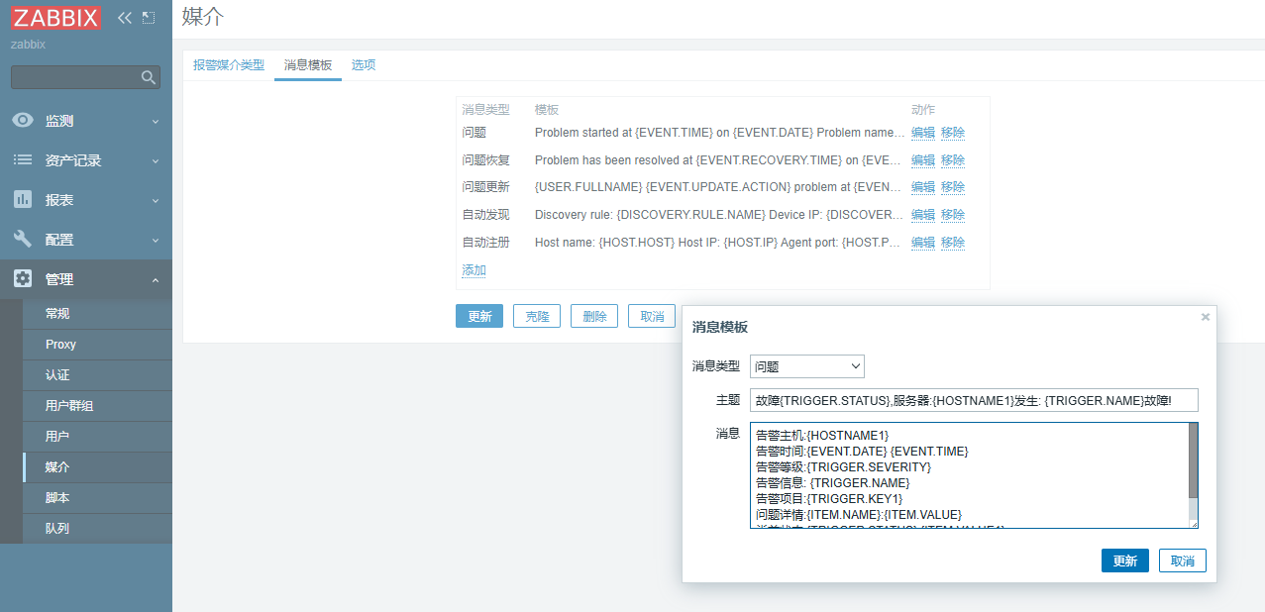The height and width of the screenshot is (612, 1265).
Task: Click template text starting 'Discovery rule:'
Action: (x=719, y=215)
